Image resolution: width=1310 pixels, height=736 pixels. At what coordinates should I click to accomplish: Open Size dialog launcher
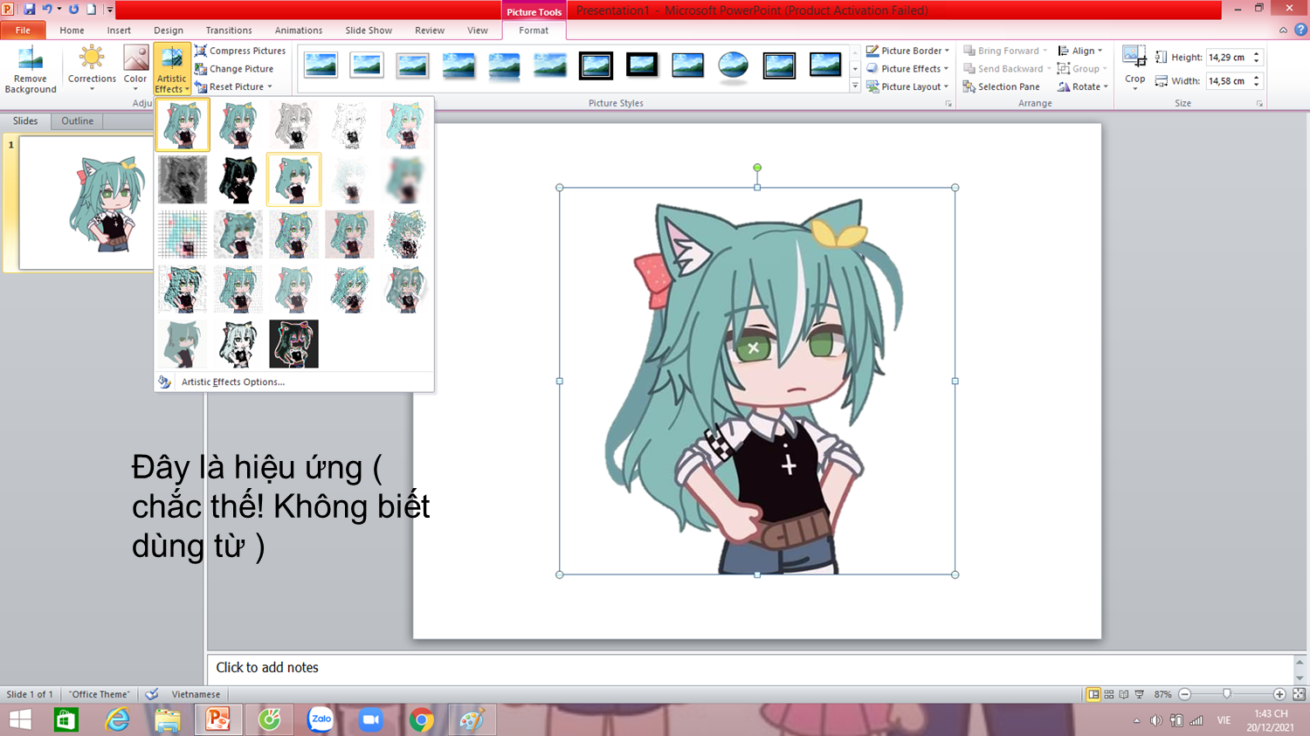[x=1259, y=104]
